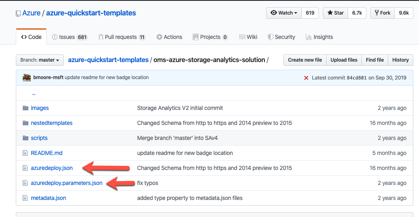Open the Branch: master dropdown
This screenshot has height=217, width=419.
click(40, 60)
